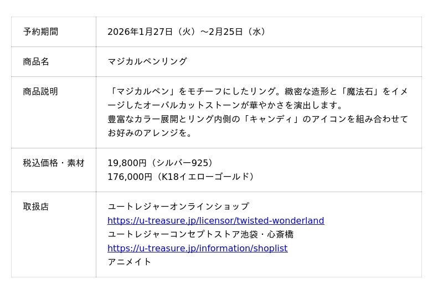
Task: Click the 予約期間 row header
Action: click(40, 32)
